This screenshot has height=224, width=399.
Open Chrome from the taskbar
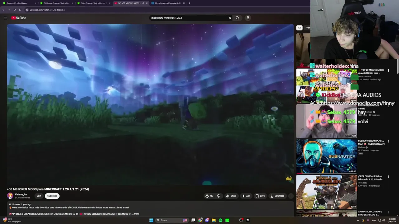pos(200,220)
